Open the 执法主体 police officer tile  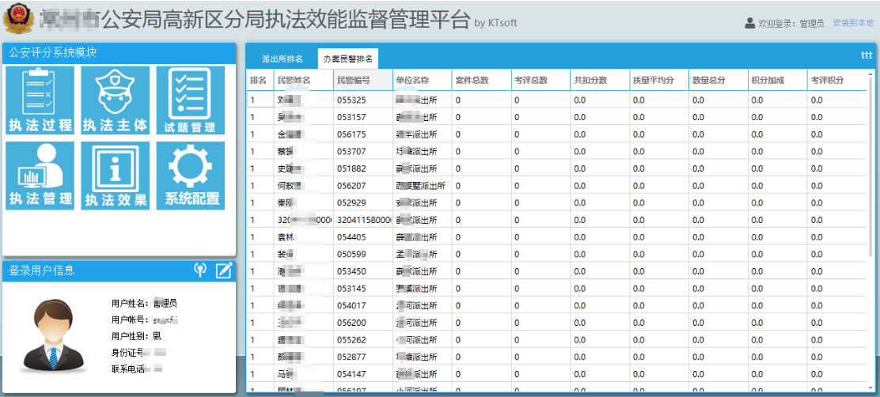click(x=115, y=100)
